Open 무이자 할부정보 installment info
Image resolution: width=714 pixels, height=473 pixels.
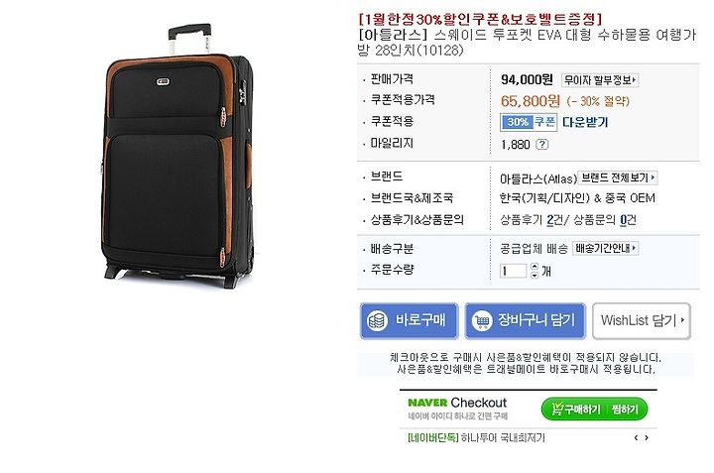(x=600, y=80)
